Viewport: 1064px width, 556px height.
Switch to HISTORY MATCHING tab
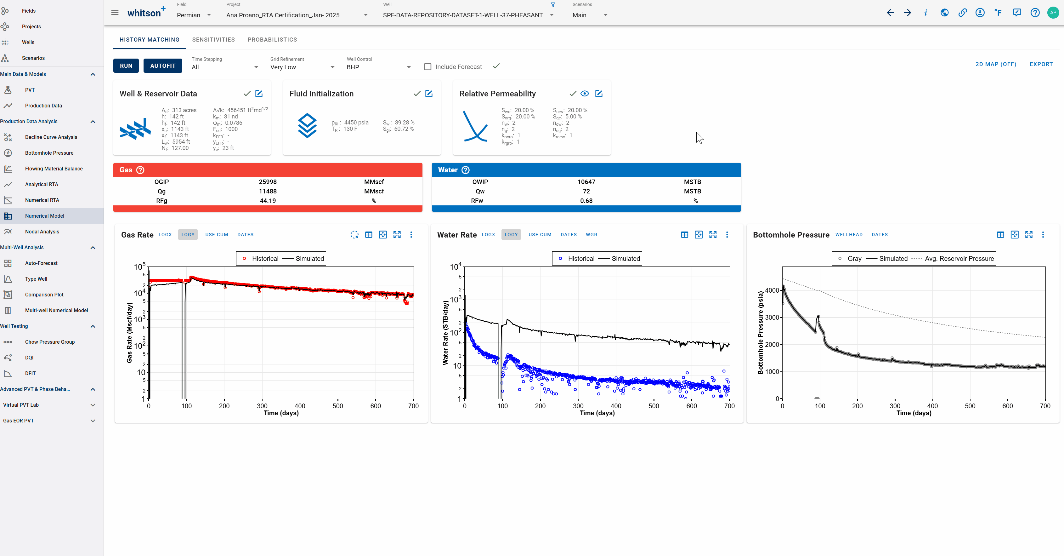(150, 40)
